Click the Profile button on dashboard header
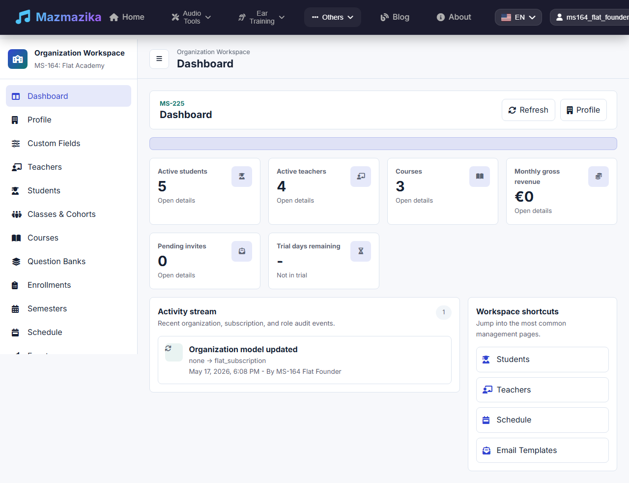 point(583,110)
